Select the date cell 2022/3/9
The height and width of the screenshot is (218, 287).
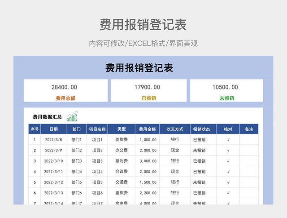pos(53,150)
